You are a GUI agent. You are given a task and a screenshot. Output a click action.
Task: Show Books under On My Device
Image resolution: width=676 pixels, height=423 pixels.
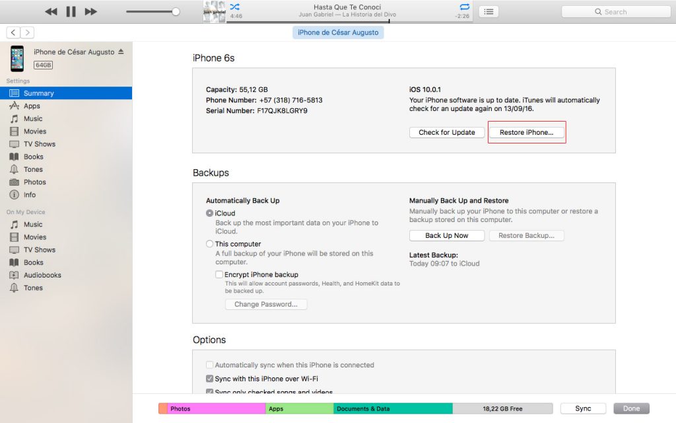click(x=66, y=262)
